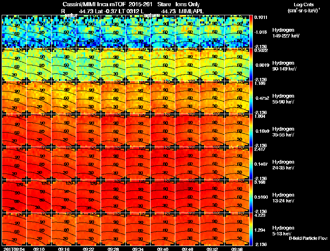The height and width of the screenshot is (251, 330).
Task: Click the 'B-field Particle Flow' label
Action: tap(308, 238)
